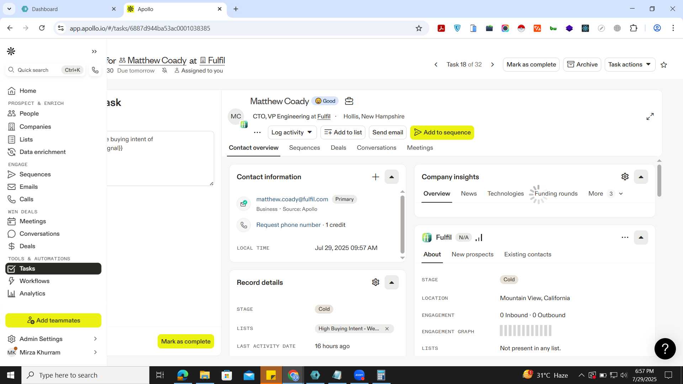Open the phone dialer icon
This screenshot has height=384, width=683.
(95, 70)
